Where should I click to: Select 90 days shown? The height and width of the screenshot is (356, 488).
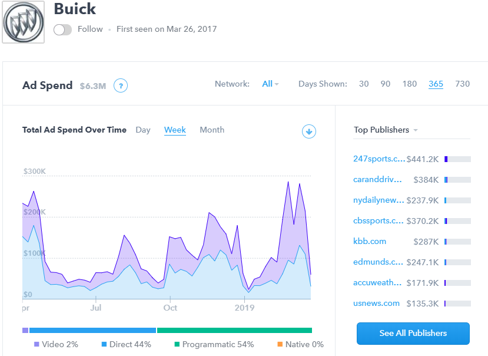tap(386, 84)
